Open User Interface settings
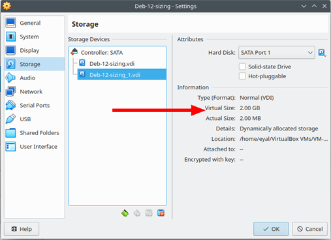Screen dimensions: 331x240 pos(35,147)
